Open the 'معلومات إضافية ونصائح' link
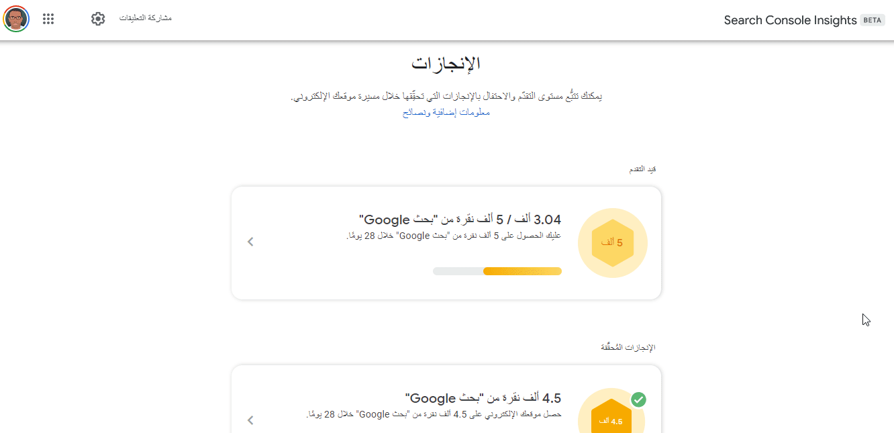This screenshot has height=433, width=894. (x=446, y=113)
